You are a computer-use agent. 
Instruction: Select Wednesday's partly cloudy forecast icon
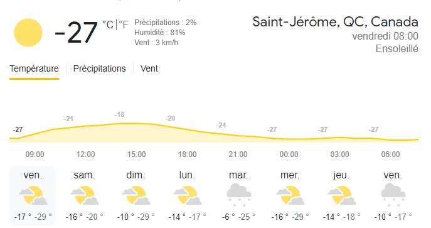click(x=290, y=195)
